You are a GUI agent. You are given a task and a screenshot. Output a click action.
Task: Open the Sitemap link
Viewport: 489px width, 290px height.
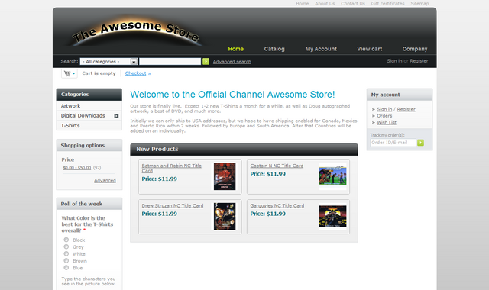419,3
